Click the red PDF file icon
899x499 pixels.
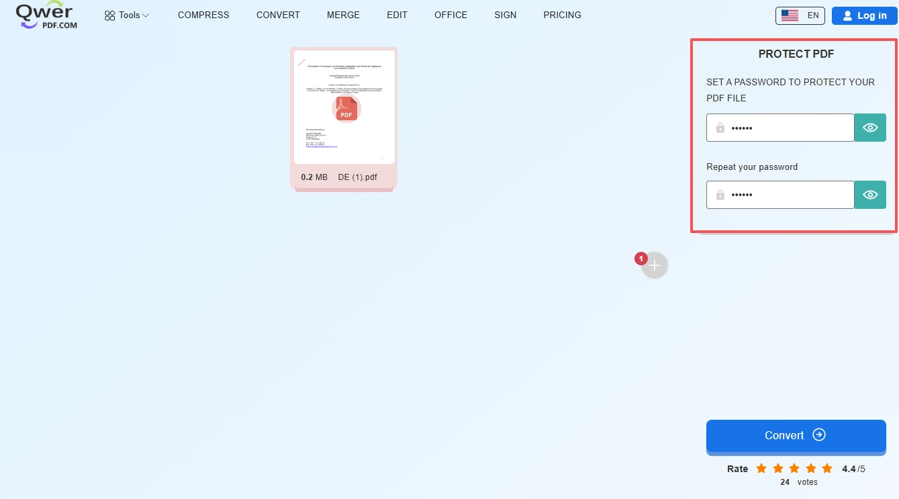tap(346, 109)
